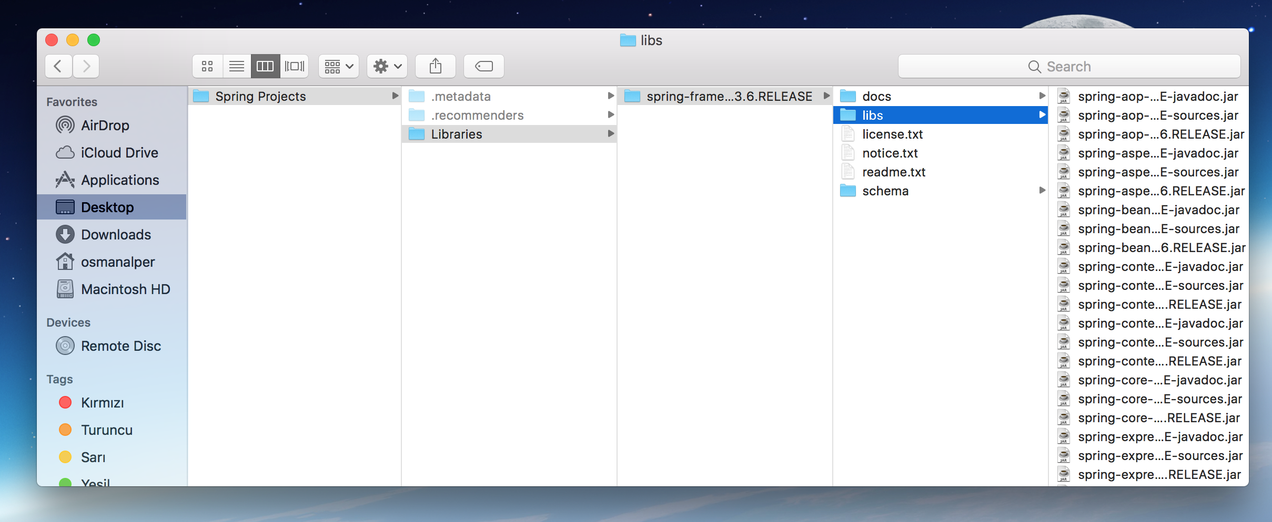Select the Kırmızı red tag
This screenshot has height=522, width=1272.
(x=112, y=402)
